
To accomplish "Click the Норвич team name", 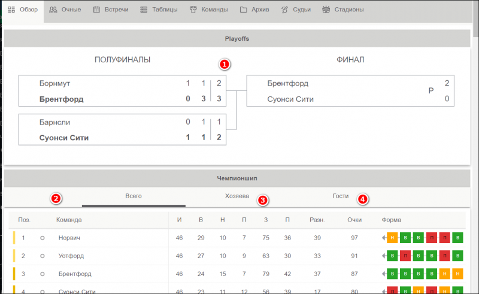I will pyautogui.click(x=69, y=238).
